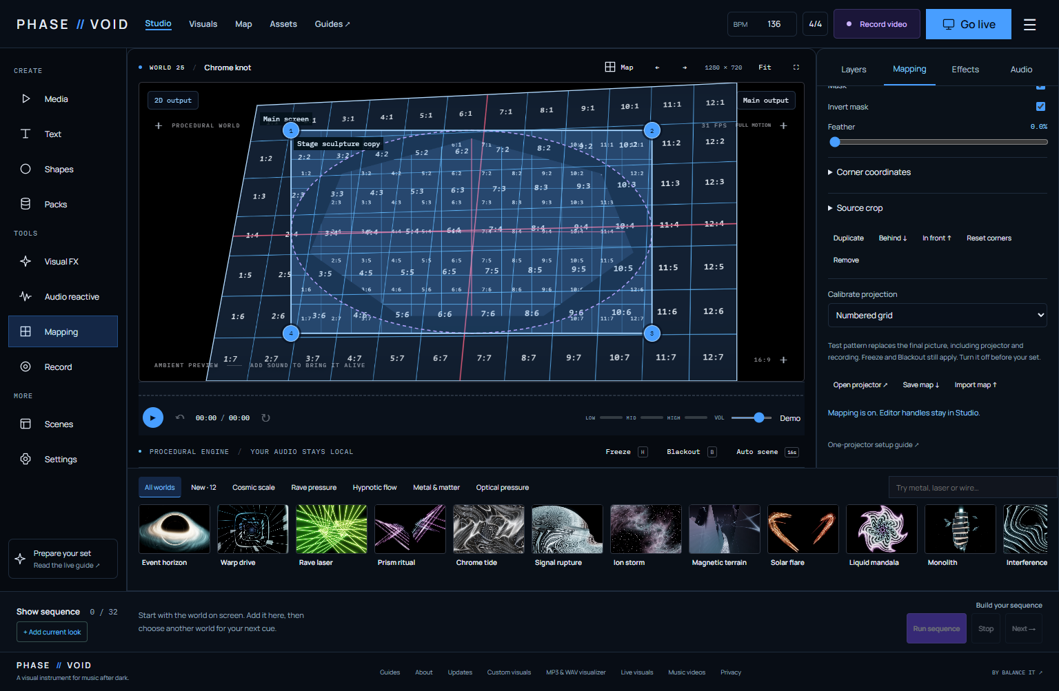Toggle Blackout
1059x691 pixels.
click(692, 452)
